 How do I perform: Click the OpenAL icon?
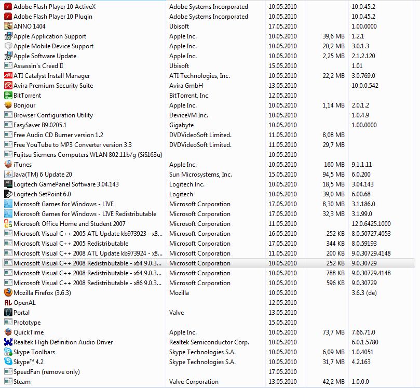coord(8,302)
